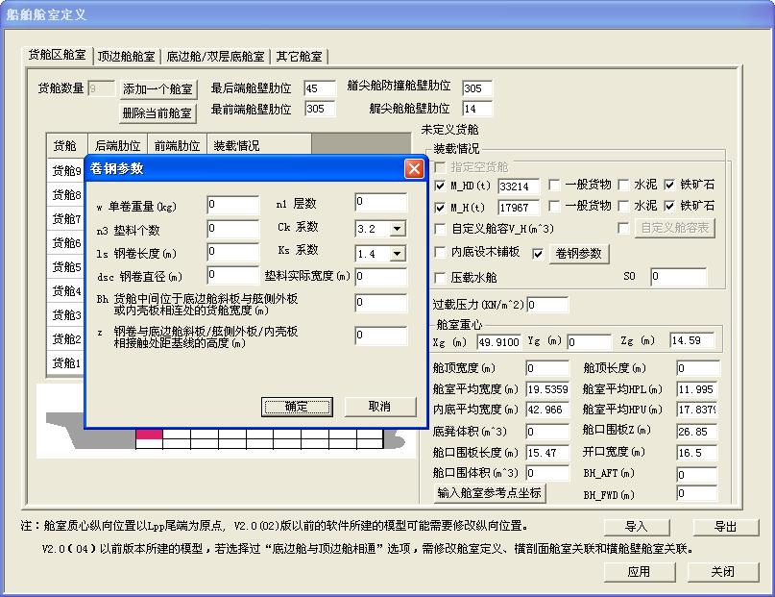
Task: Enable the 压载水舱 checkbox
Action: [441, 278]
